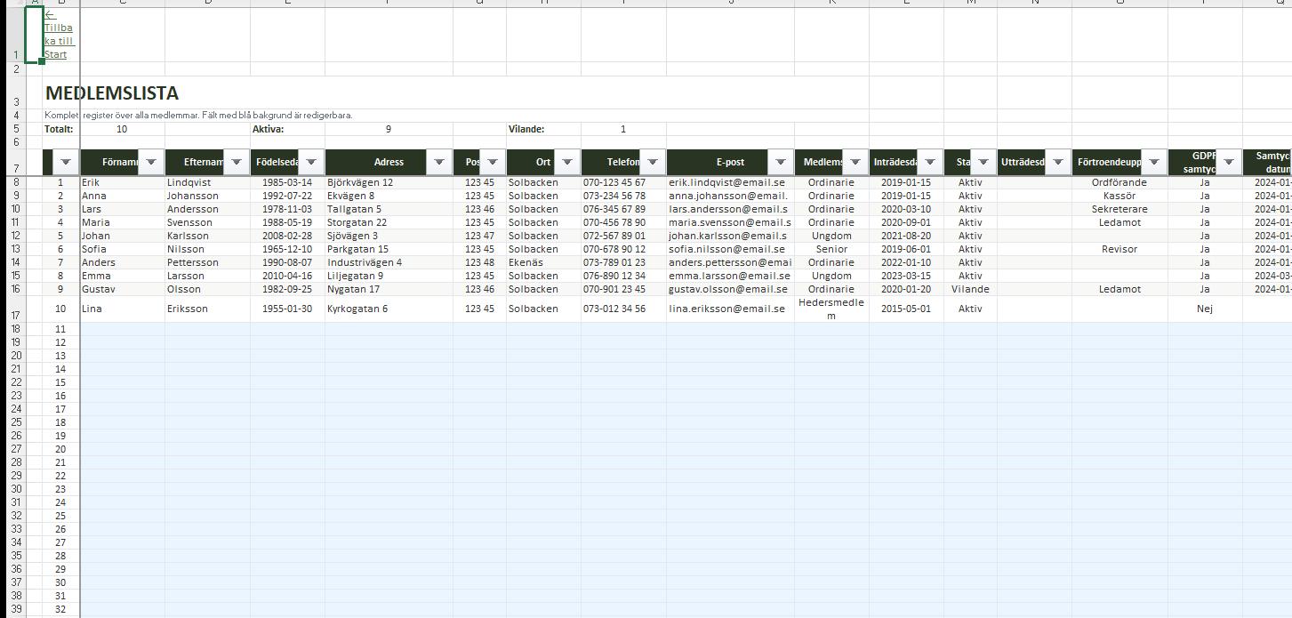Select the 'Hedersmedlem' membership cell for Lina
Viewport: 1292px width, 618px height.
(x=831, y=309)
